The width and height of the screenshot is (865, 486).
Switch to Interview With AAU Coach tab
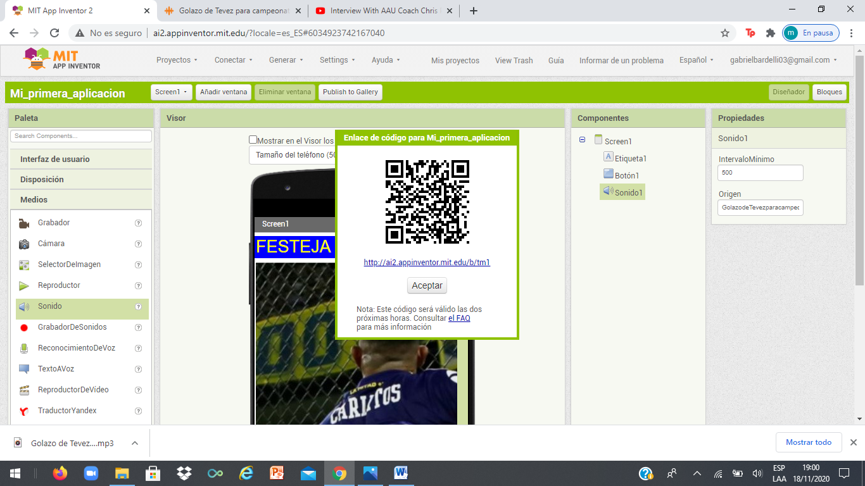pyautogui.click(x=385, y=11)
